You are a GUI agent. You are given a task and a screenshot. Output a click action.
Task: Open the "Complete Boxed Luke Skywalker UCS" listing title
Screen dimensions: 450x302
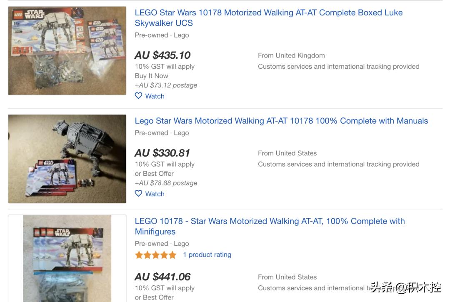pos(268,17)
